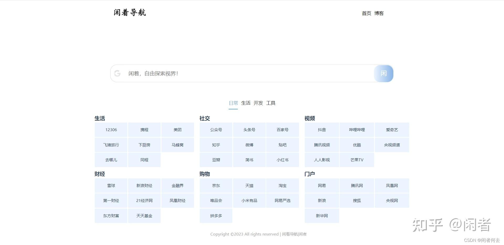Image resolution: width=504 pixels, height=245 pixels.
Task: Open the 抖音 tile
Action: [322, 130]
